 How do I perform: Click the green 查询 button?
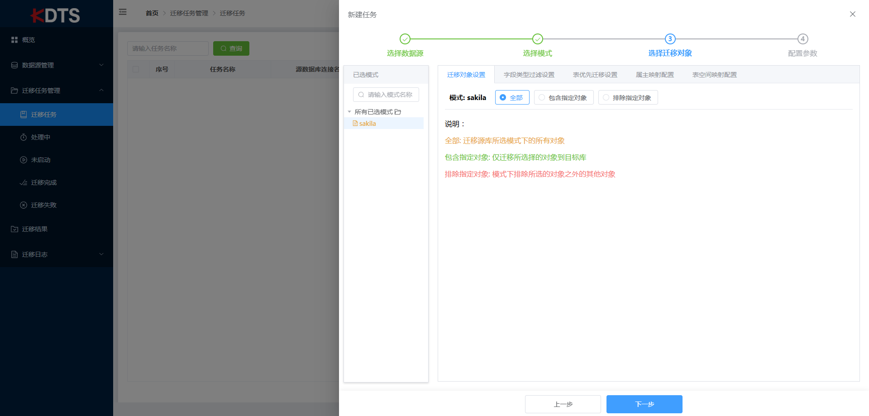[231, 48]
